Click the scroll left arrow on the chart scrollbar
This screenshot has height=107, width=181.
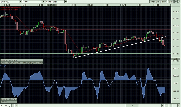[x=17, y=106]
